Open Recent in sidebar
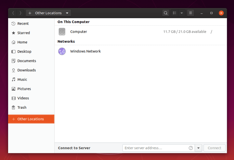Screen dimensions: 234x160 pos(31,24)
